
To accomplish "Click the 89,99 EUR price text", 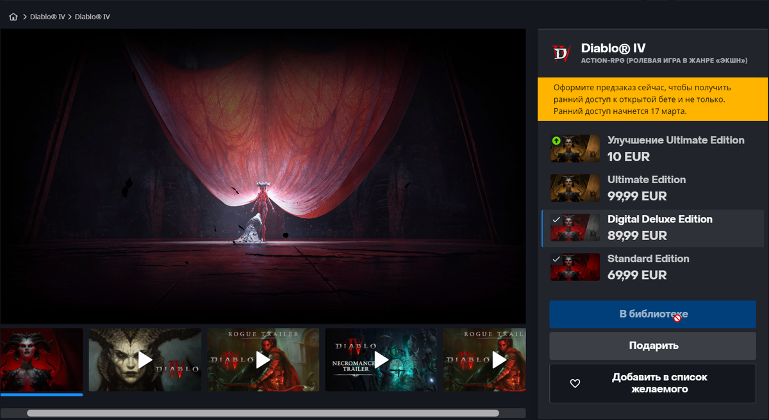I will coord(637,236).
